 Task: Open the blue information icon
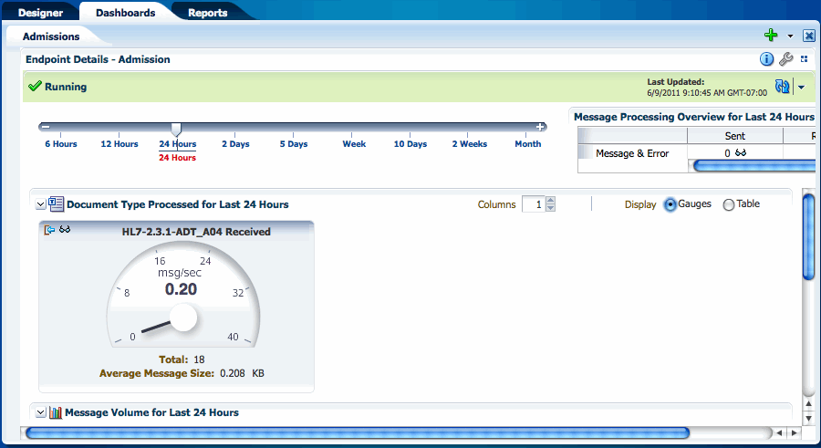point(766,59)
